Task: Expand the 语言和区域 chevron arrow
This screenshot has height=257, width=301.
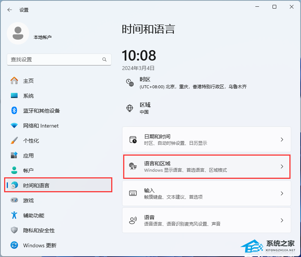Action: (282, 166)
